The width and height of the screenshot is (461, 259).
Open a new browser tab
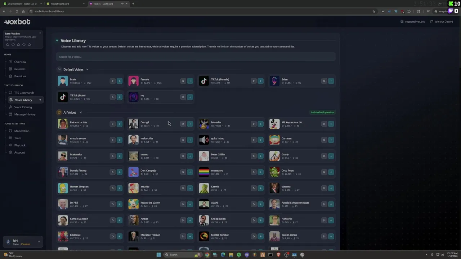pos(133,4)
